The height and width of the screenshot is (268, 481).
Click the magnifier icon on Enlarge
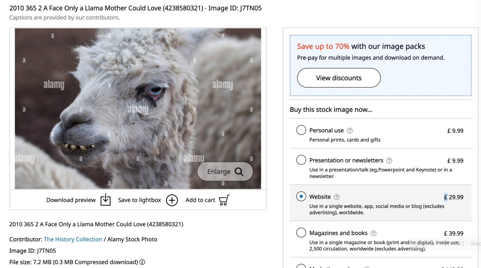[x=239, y=172]
